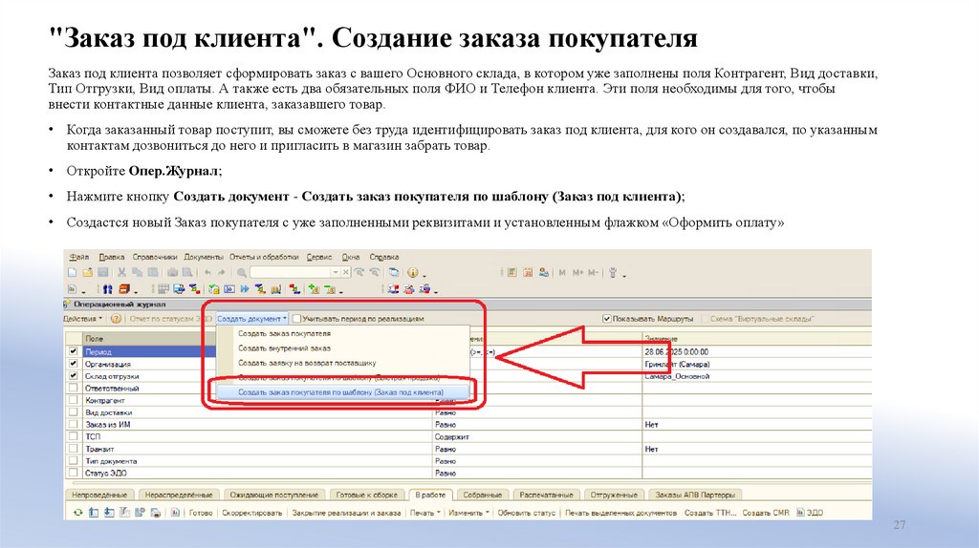The width and height of the screenshot is (979, 548).
Task: Click the M- memory button
Action: point(593,272)
